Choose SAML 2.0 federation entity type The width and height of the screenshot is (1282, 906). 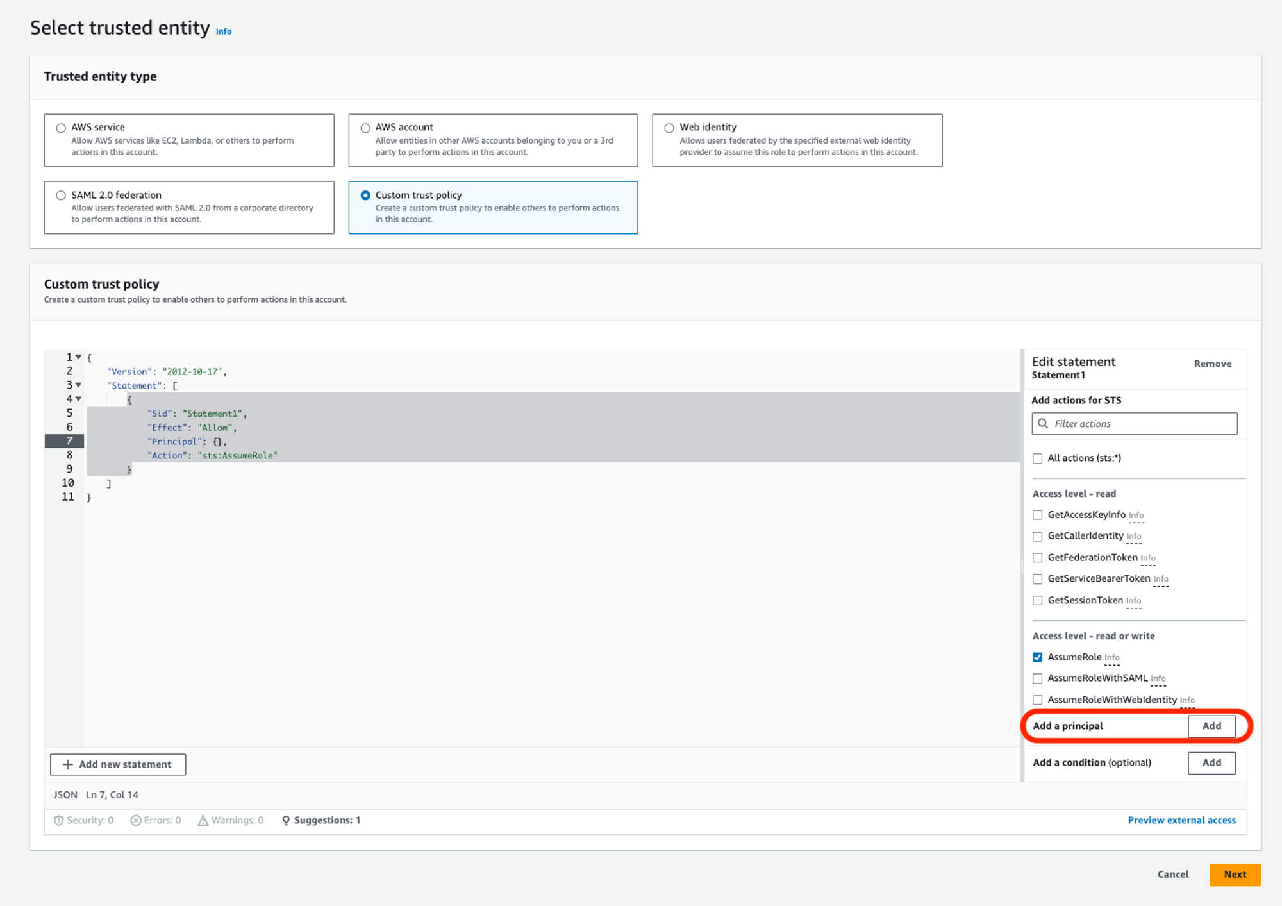pyautogui.click(x=61, y=196)
